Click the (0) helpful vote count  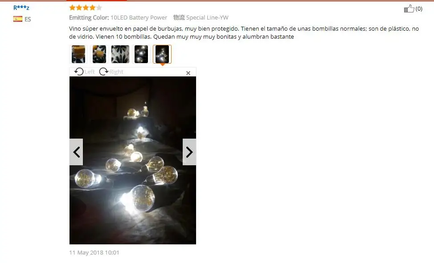pos(419,9)
